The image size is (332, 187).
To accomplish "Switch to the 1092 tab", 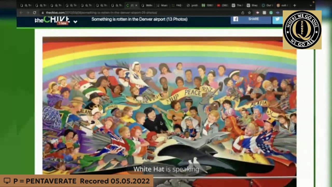I will [208, 5].
